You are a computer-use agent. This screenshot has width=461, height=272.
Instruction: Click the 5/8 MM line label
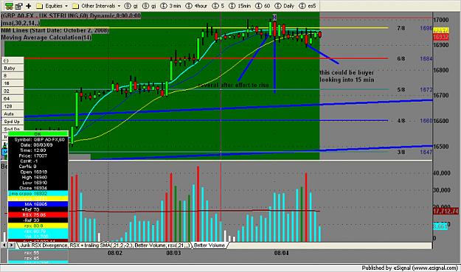pos(401,90)
